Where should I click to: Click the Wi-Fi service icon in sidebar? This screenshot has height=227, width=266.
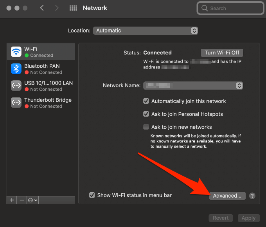click(16, 52)
